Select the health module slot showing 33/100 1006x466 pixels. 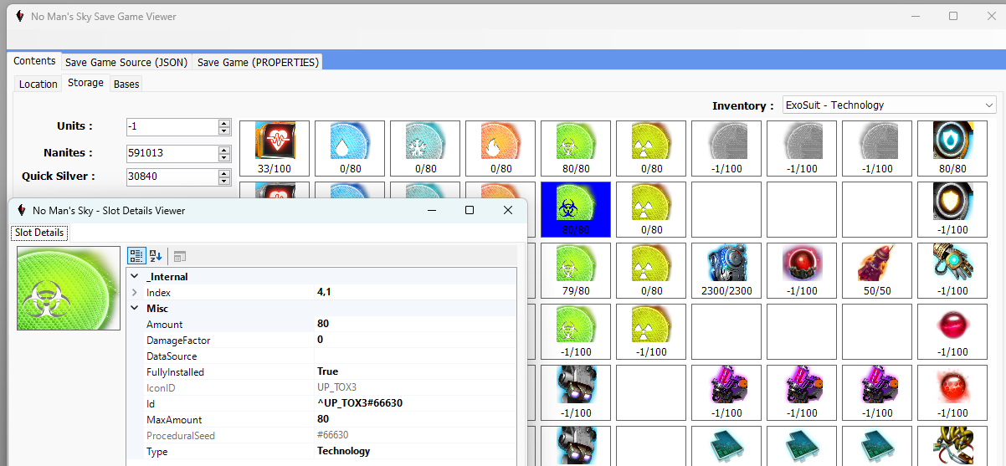[x=275, y=148]
